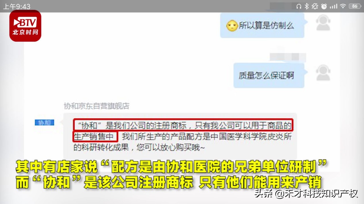Click the seller reply ending 放心购买哦
Screen dimensions: 364x204
tap(180, 136)
